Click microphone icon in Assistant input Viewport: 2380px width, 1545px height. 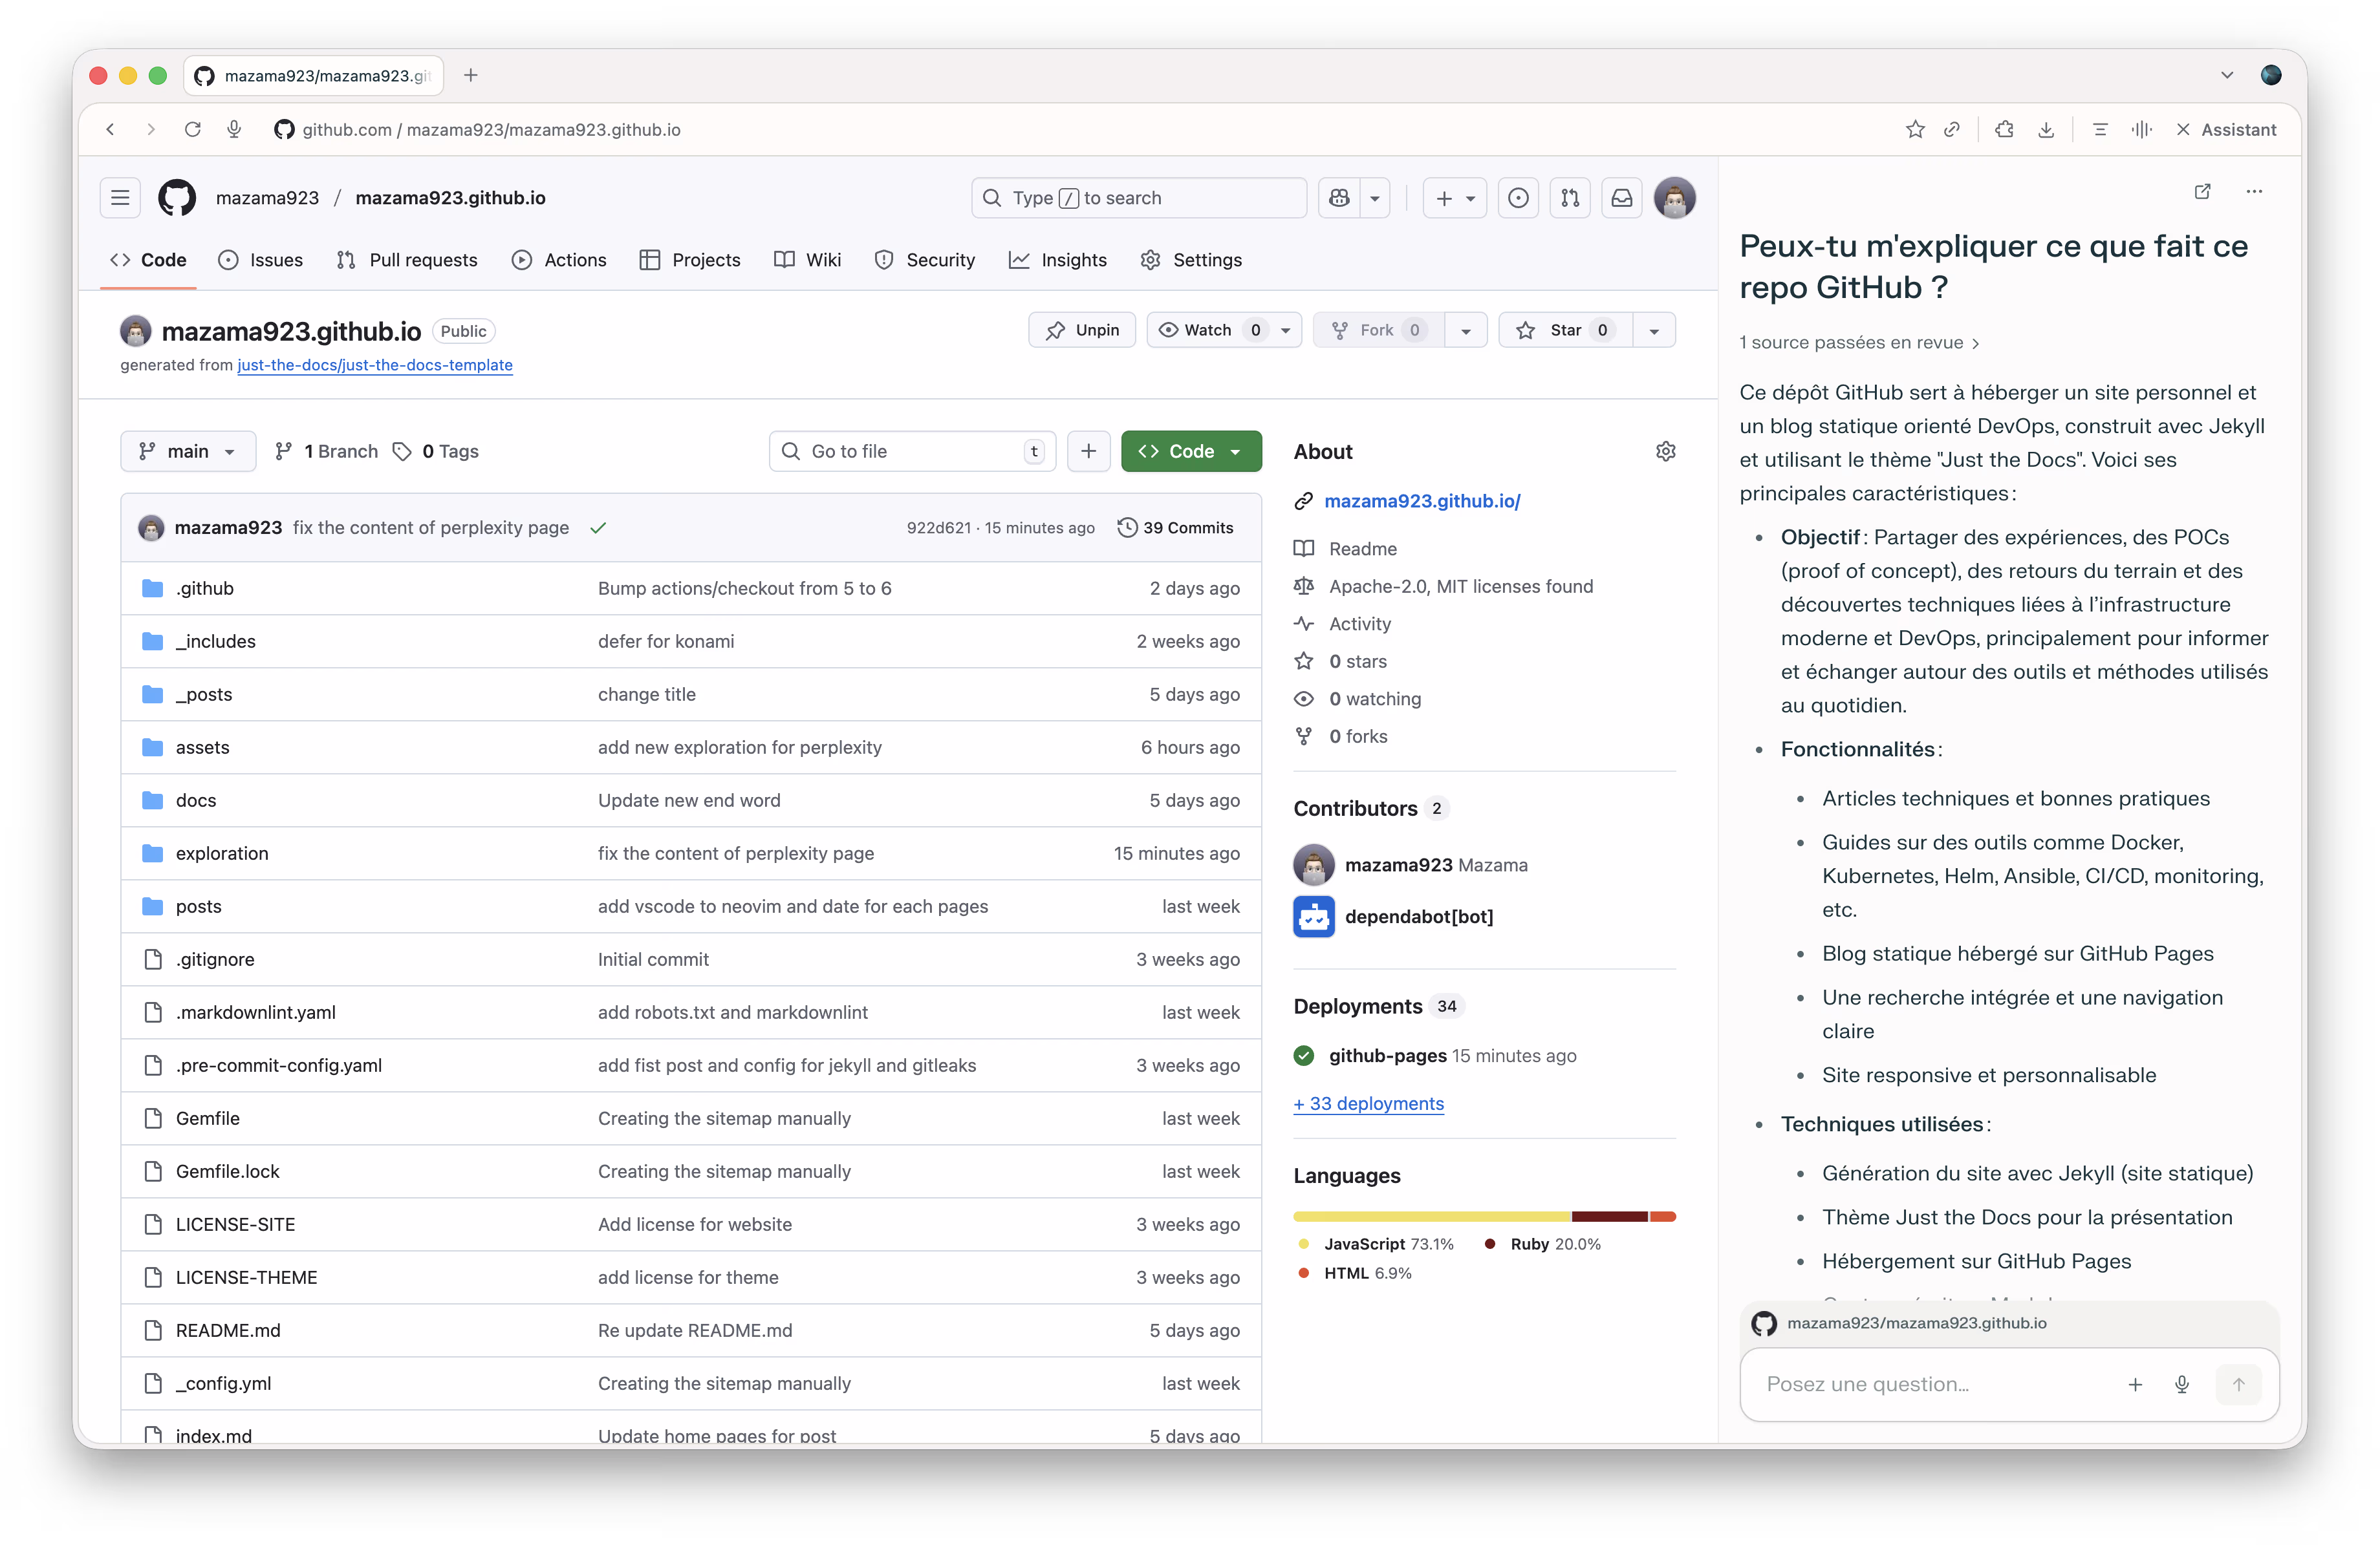[x=2182, y=1384]
